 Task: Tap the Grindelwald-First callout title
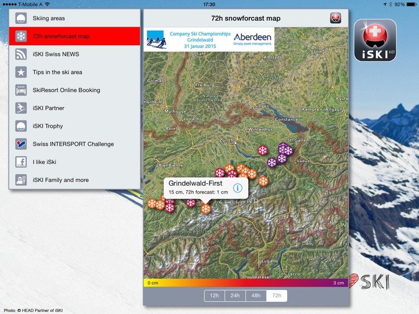point(196,183)
